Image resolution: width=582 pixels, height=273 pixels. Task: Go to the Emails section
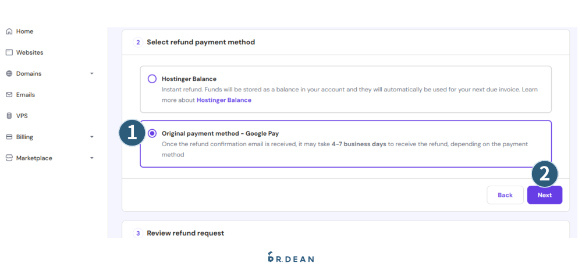[26, 95]
